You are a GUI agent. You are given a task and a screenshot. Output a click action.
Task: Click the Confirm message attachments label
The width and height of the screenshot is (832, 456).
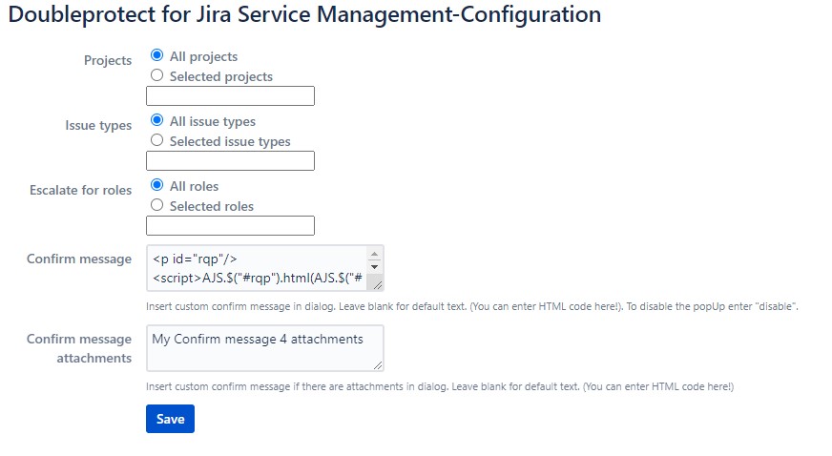coord(79,348)
